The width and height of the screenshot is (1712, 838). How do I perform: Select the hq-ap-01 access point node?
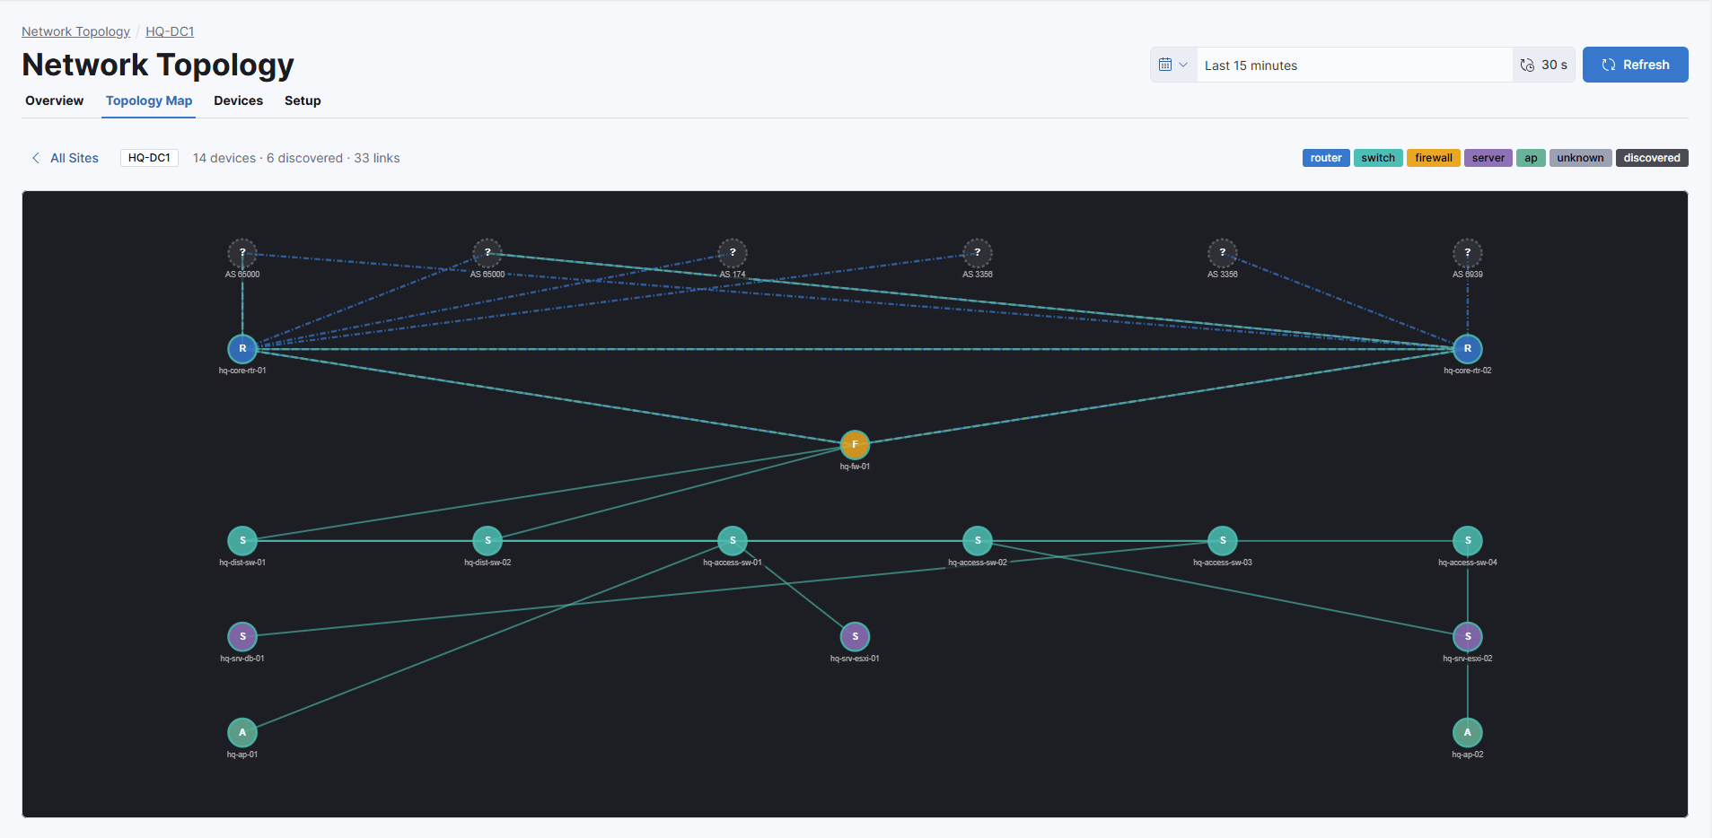coord(242,733)
